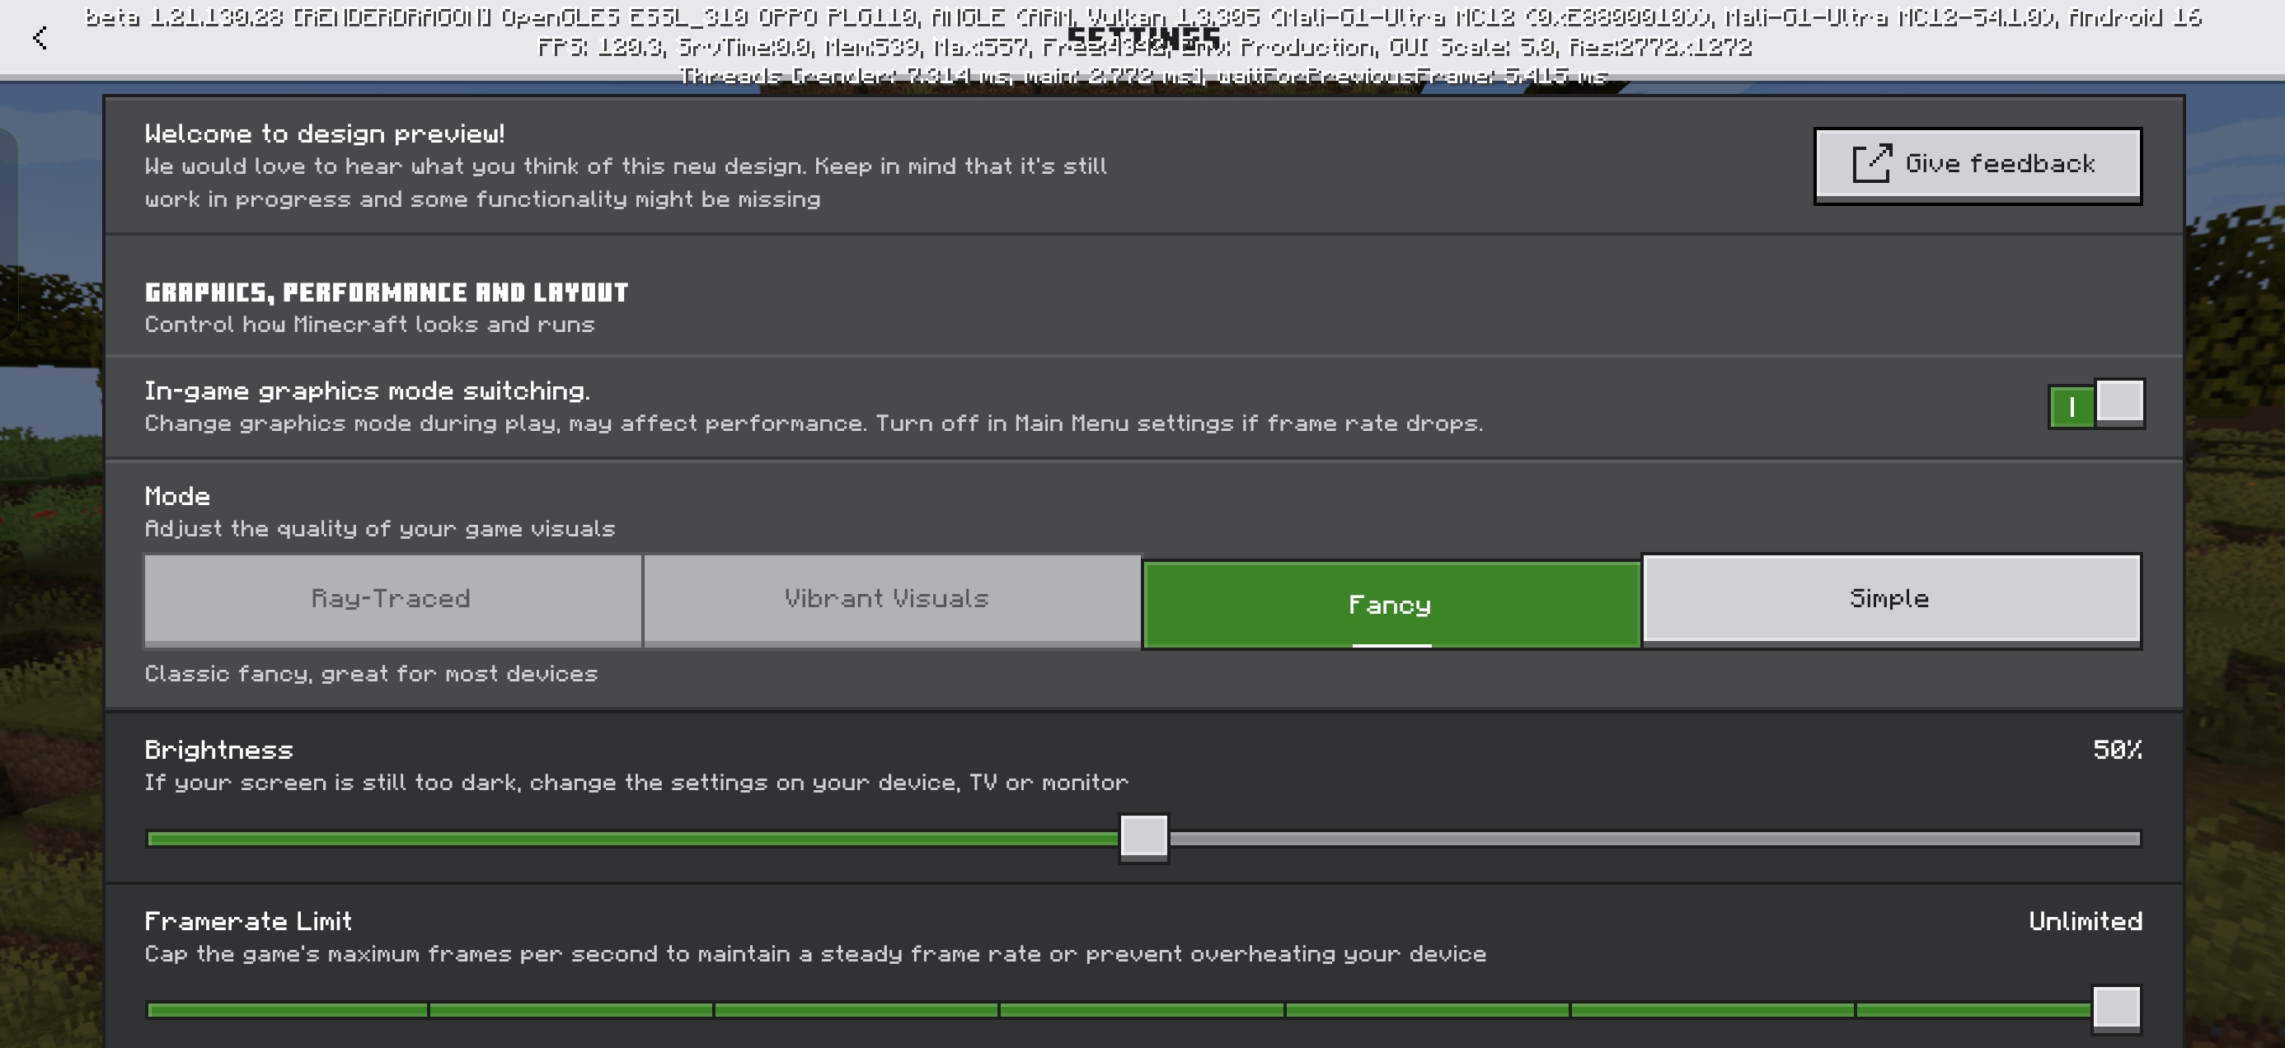Click the back arrow icon

tap(40, 38)
